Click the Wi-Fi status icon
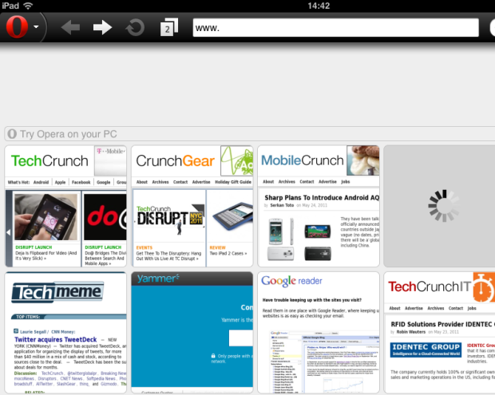 (x=28, y=6)
